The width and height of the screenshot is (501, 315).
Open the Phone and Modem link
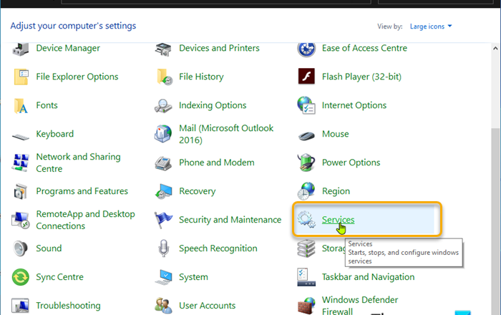(x=217, y=163)
